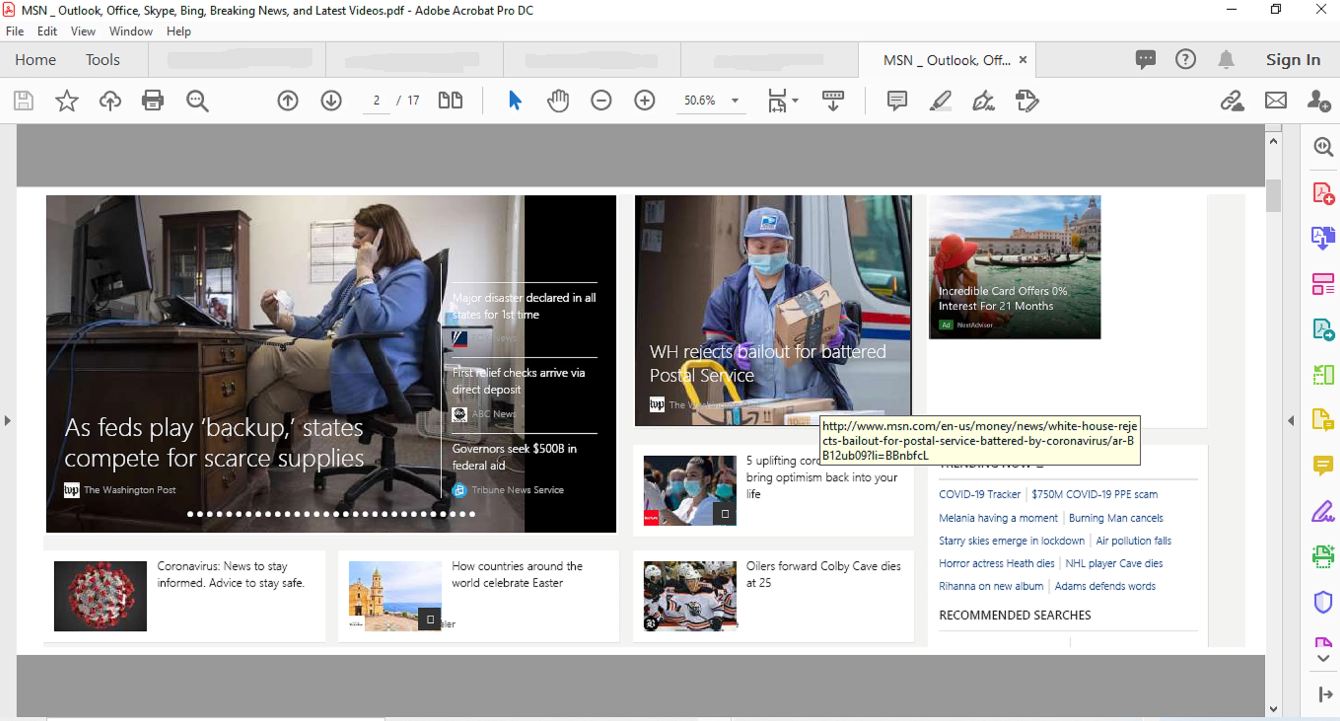The height and width of the screenshot is (721, 1340).
Task: Toggle the page display view icon
Action: click(x=450, y=100)
